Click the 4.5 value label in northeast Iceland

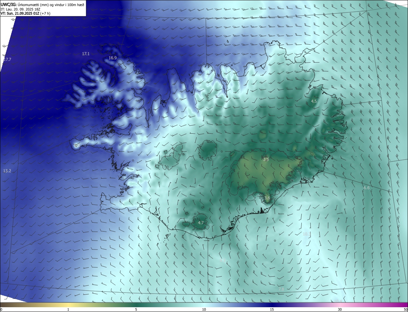314,101
